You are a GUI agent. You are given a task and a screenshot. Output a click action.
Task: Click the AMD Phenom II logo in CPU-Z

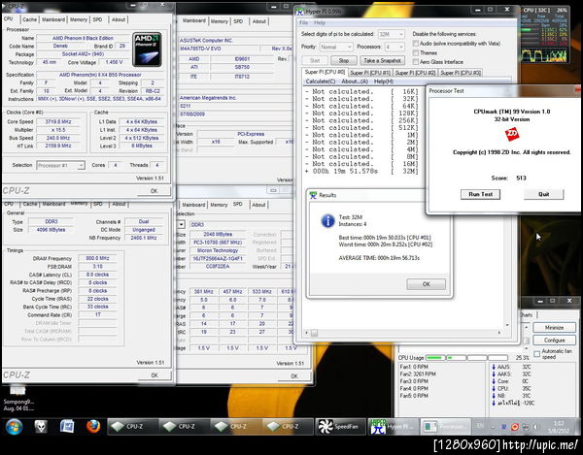point(148,49)
